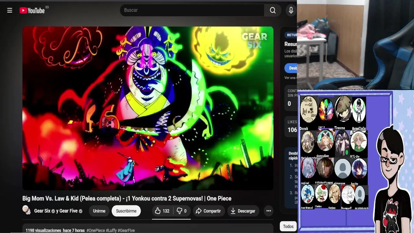Viewport: 414px width, 233px height.
Task: Open the Gear Five channel name
Action: click(68, 211)
